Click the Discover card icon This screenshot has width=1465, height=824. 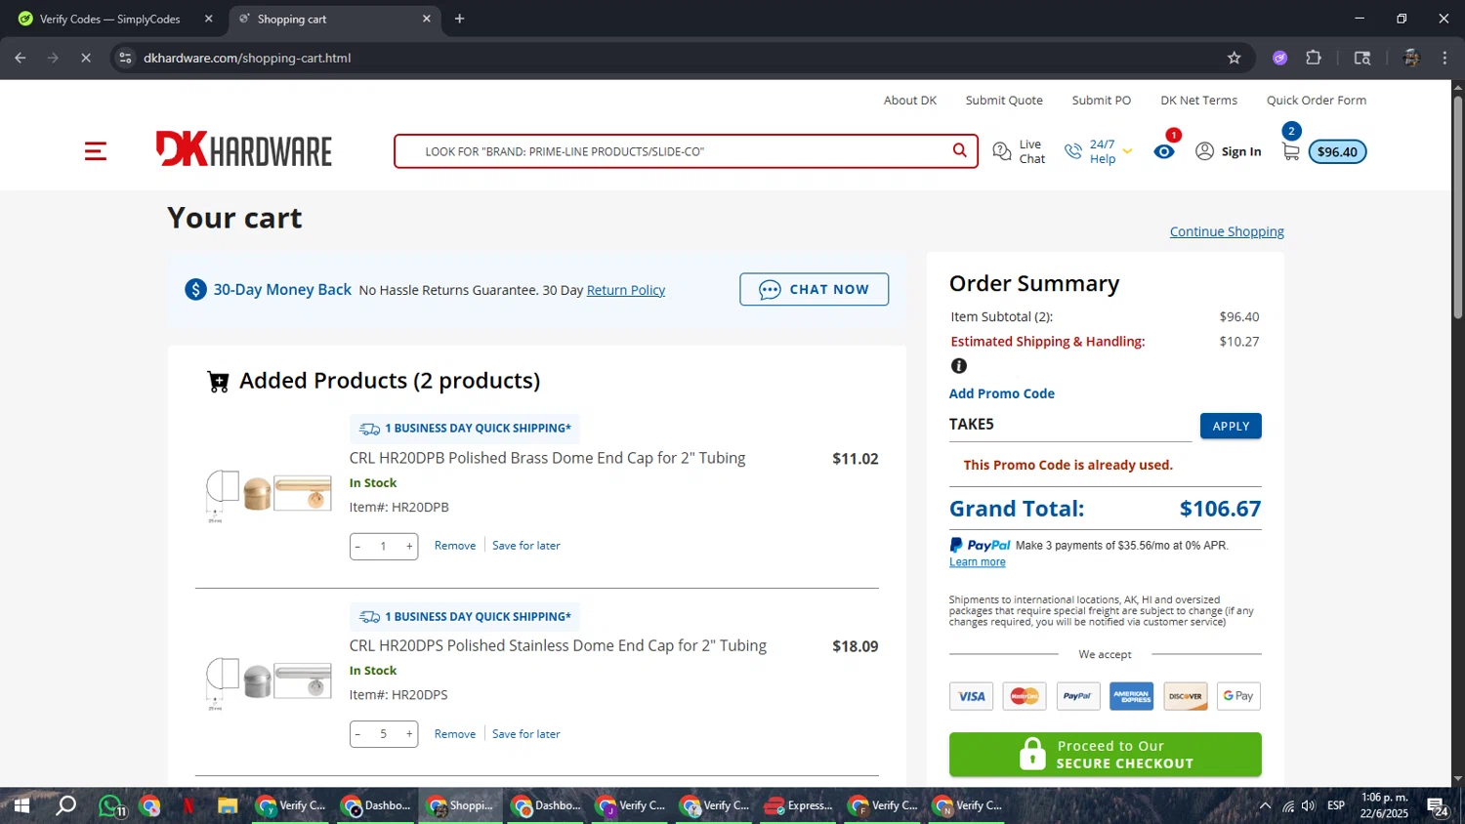(1186, 696)
